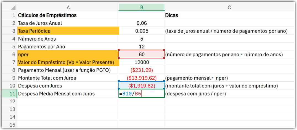Click empty cell B1 above 0.06
This screenshot has height=130, width=297.
click(x=142, y=15)
